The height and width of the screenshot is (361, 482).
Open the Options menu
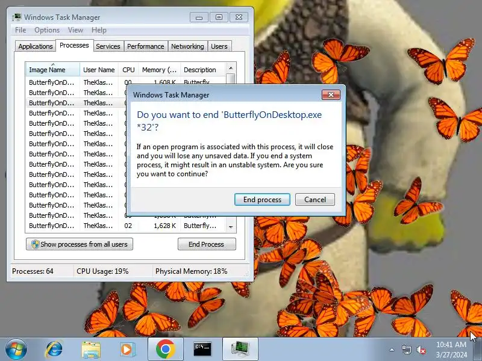tap(47, 30)
